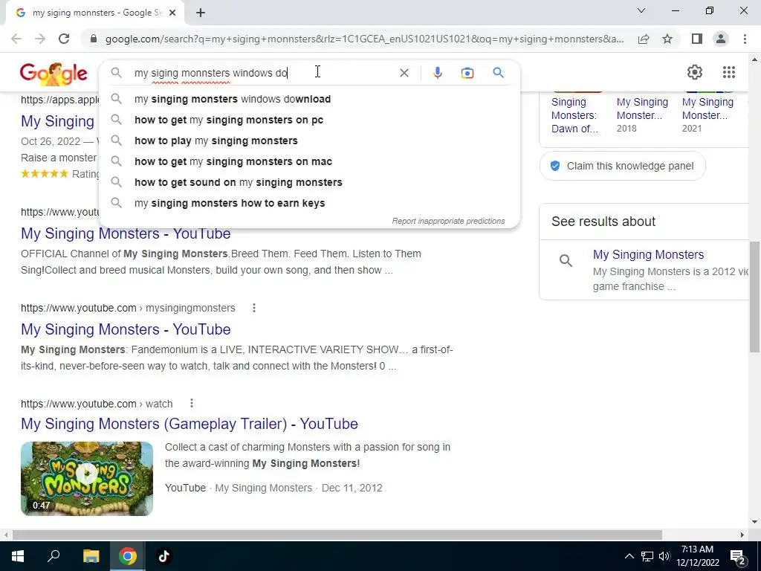Open more options for youtube.com › watch result

(191, 404)
